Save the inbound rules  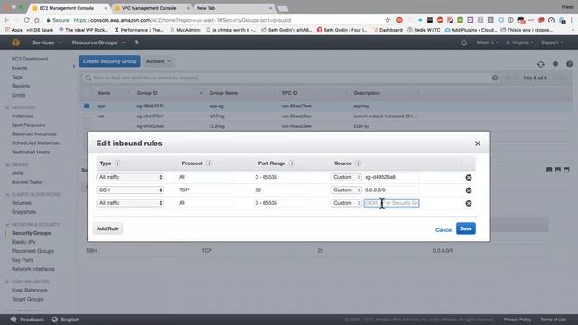[466, 228]
